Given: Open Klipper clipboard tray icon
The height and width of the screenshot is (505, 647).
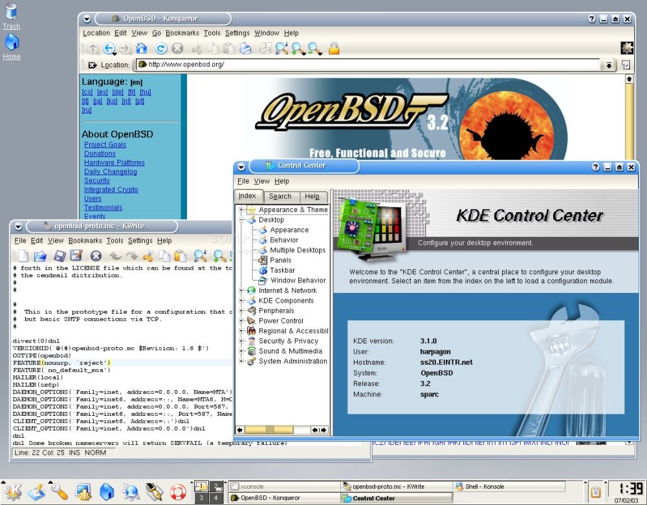Looking at the screenshot, I should 596,492.
